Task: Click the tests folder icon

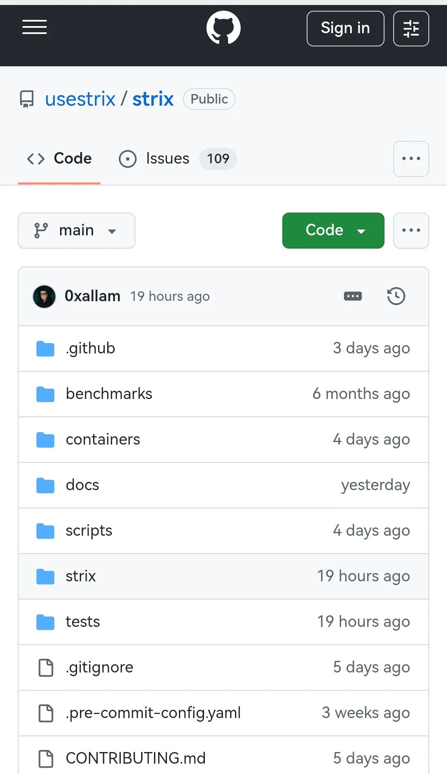Action: (x=46, y=622)
